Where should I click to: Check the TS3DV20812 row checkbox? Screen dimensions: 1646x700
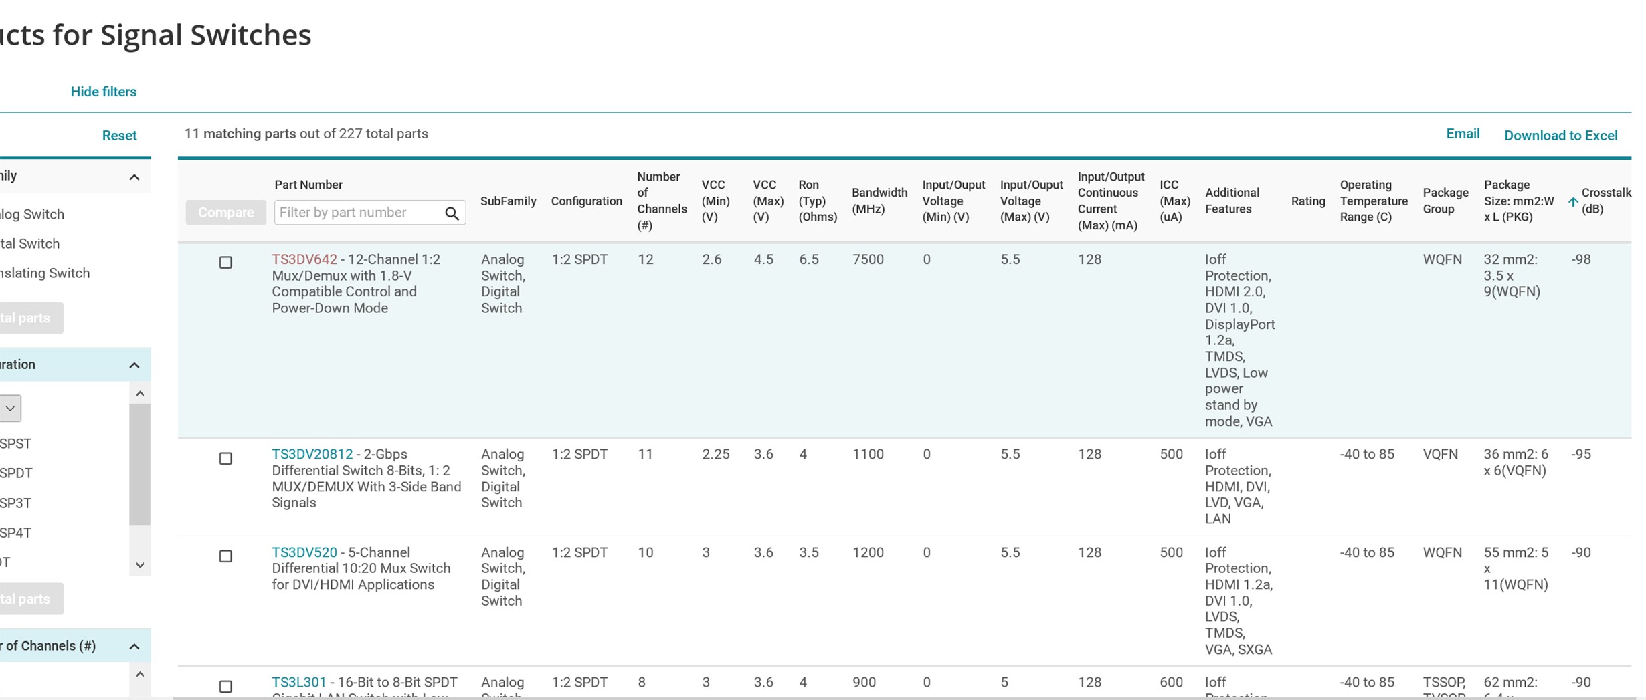(226, 458)
